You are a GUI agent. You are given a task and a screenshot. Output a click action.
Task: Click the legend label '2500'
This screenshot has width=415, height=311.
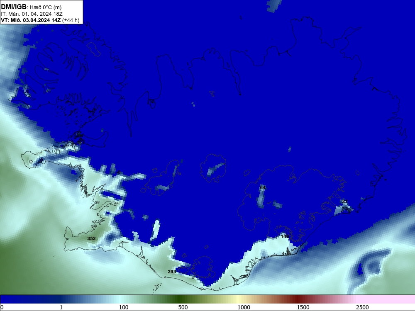362,307
